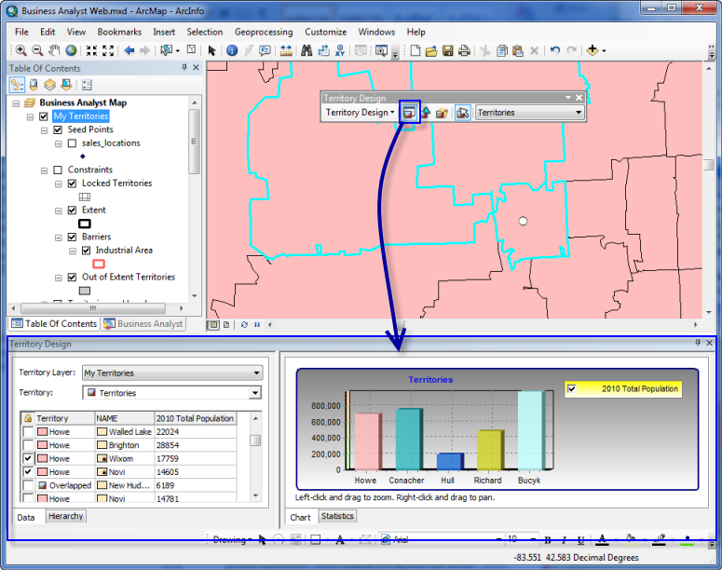Uncheck the 2010 Total Population legend checkbox
722x570 pixels.
click(572, 388)
